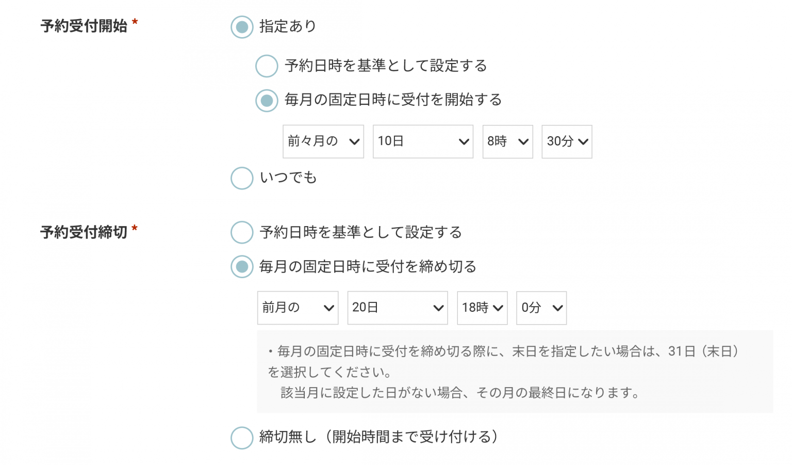
Task: Expand the 30分 minute dropdown
Action: point(567,141)
